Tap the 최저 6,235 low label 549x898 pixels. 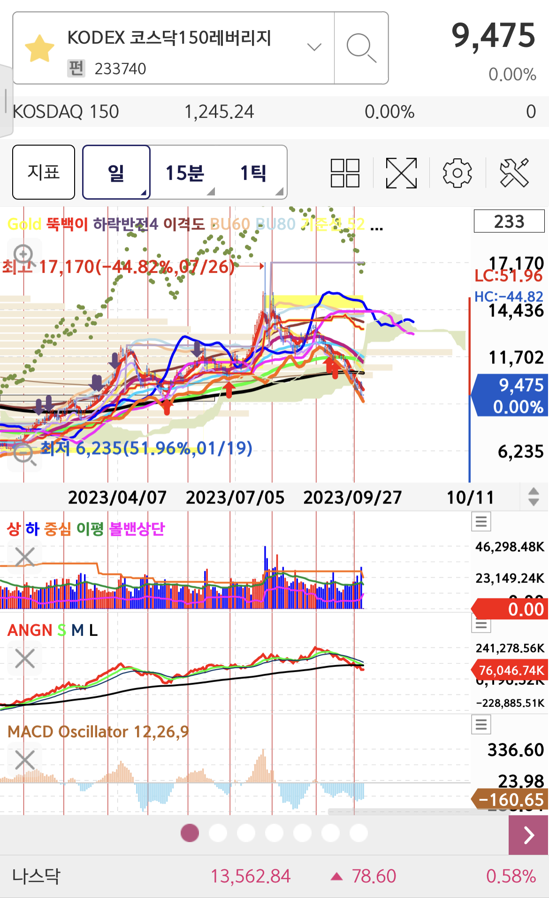click(146, 448)
